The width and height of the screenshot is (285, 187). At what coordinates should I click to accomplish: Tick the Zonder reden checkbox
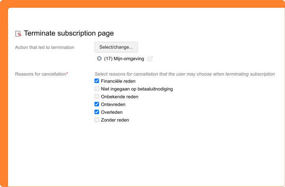(97, 120)
